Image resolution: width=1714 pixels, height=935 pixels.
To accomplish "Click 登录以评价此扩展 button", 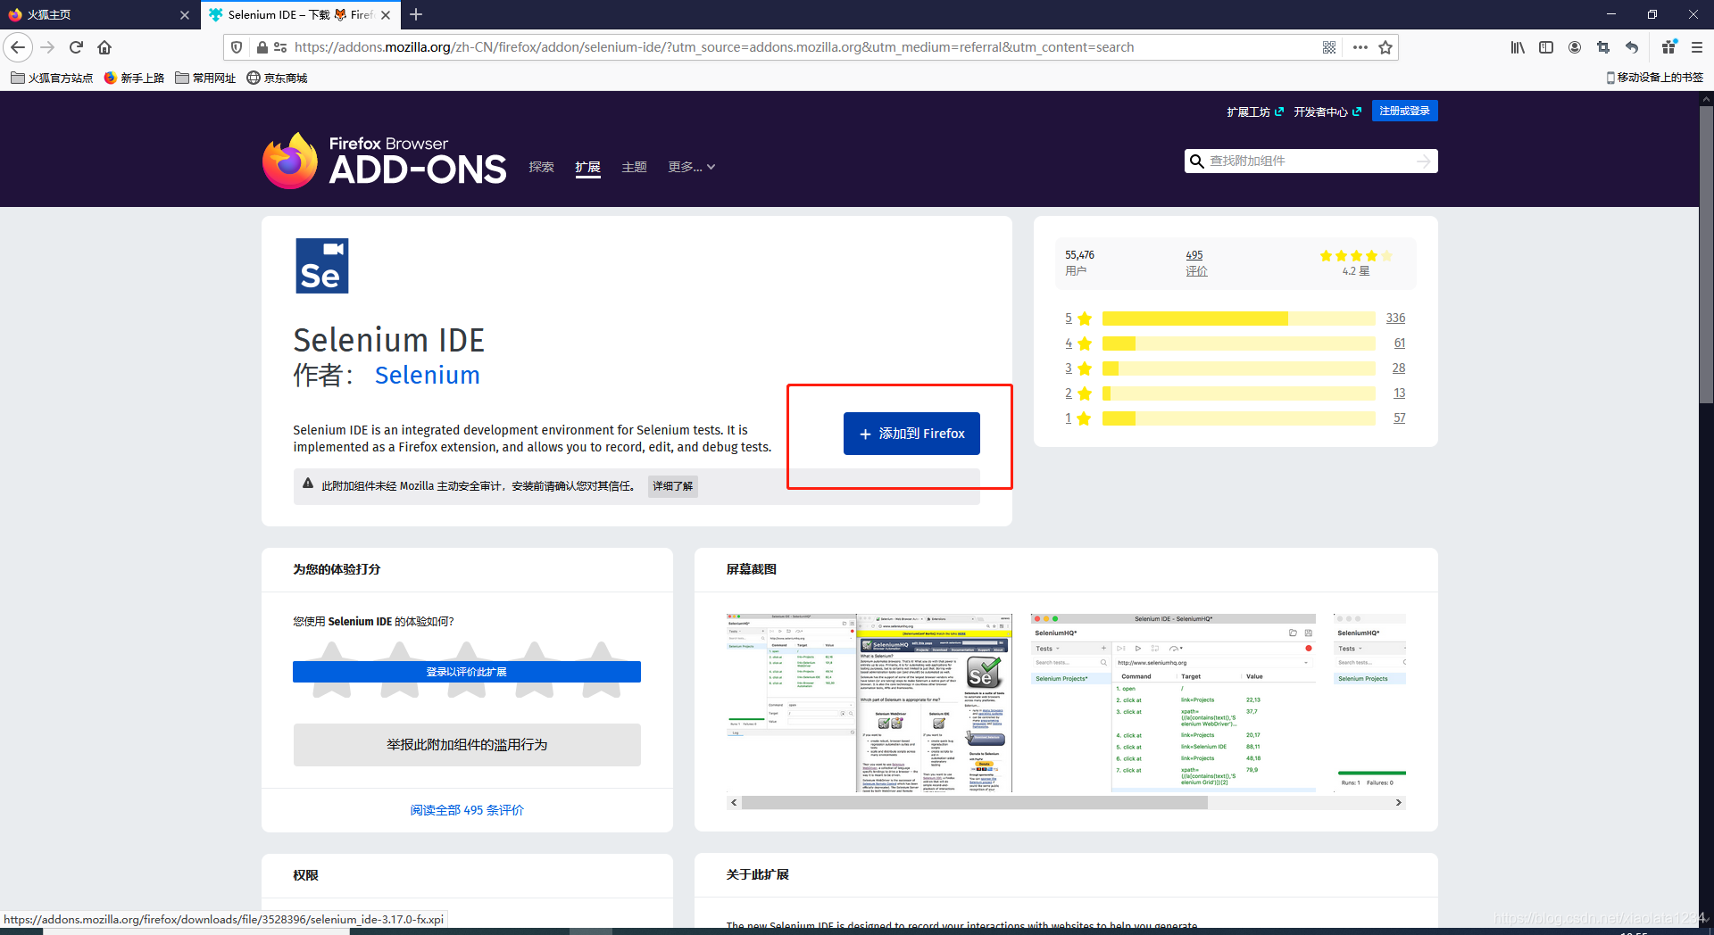I will pos(467,672).
